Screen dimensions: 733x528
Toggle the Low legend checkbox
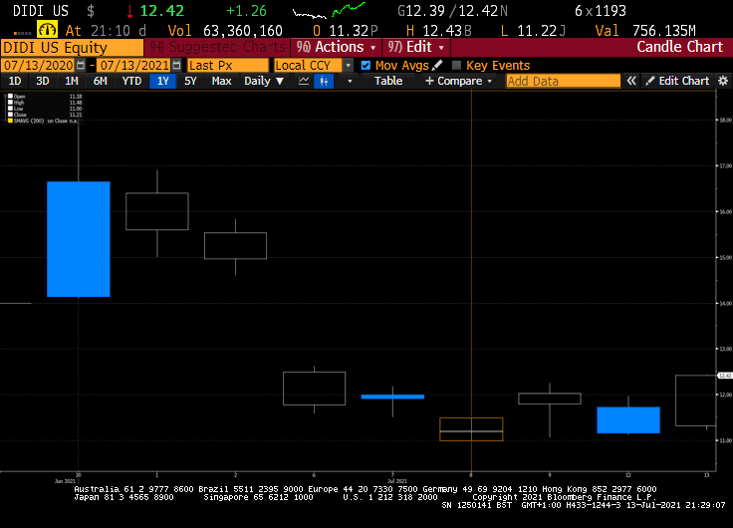click(10, 109)
